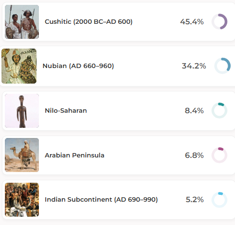Viewport: 235px width, 225px height.
Task: Click the purple Cushitic donut chart
Action: click(x=219, y=21)
